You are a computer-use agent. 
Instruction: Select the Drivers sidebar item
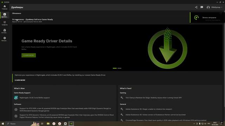click(5, 15)
